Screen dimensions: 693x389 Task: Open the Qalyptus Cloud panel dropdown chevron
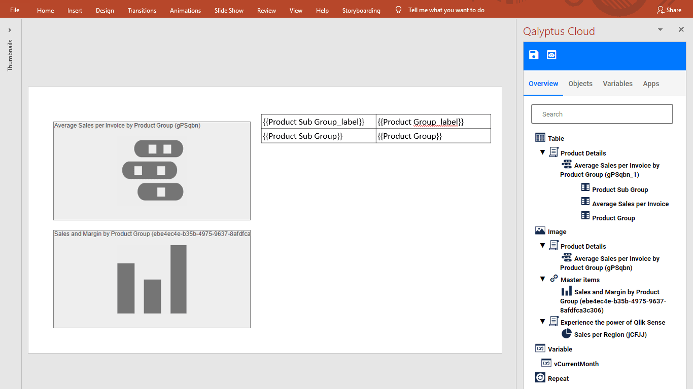tap(660, 29)
